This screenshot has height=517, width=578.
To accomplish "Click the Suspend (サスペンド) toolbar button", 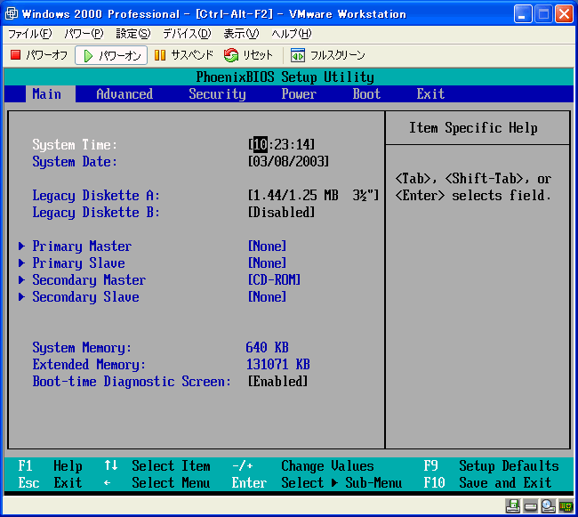I will point(183,55).
